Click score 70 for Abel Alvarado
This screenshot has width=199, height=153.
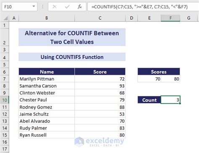point(100,121)
